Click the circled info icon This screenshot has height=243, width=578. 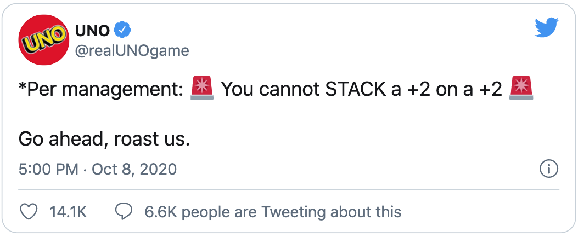pos(549,169)
